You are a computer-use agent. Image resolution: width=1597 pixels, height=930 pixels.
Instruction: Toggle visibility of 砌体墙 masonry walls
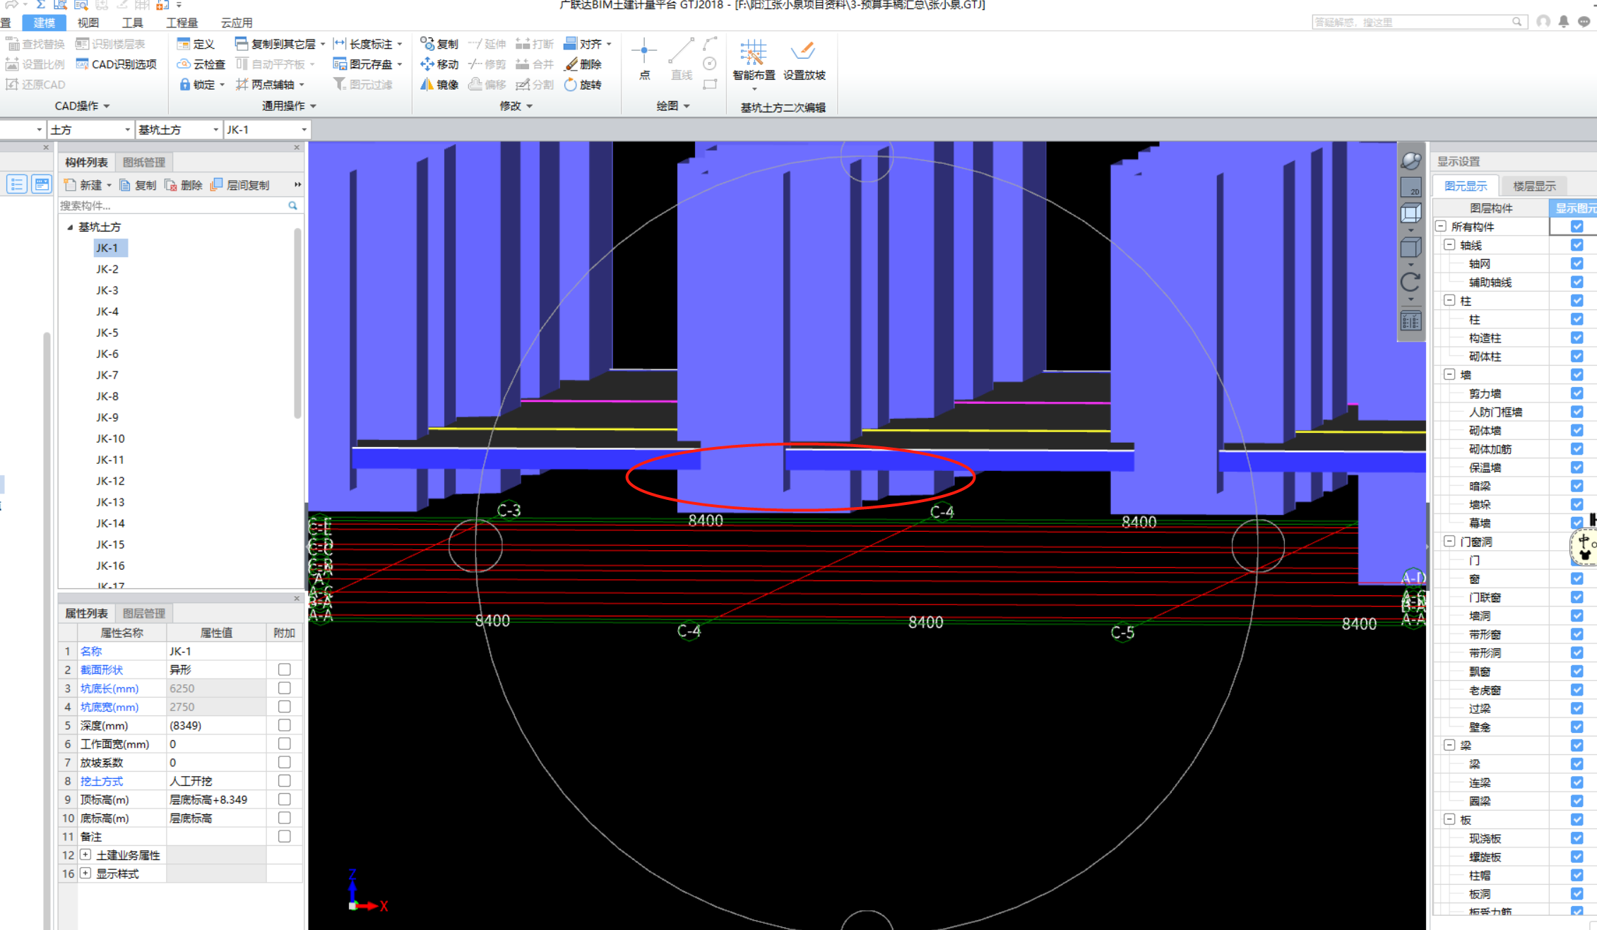[1577, 430]
